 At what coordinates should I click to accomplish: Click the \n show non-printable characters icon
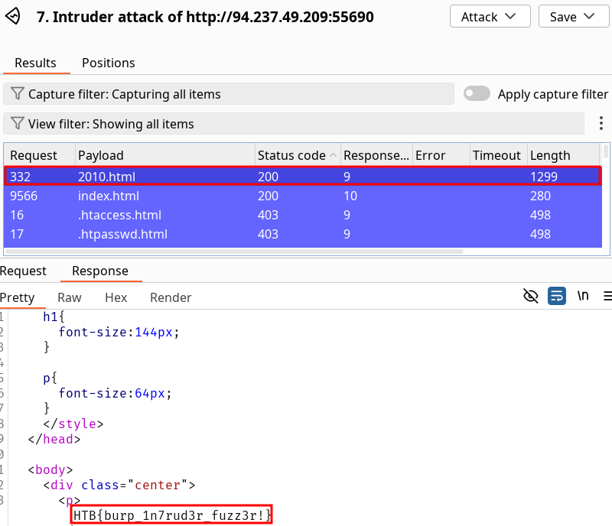(582, 297)
